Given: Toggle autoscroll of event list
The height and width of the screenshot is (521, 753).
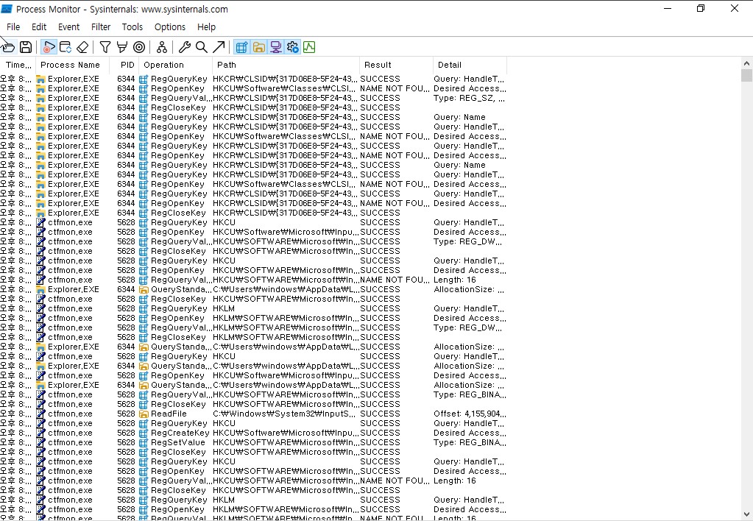Looking at the screenshot, I should (x=66, y=47).
